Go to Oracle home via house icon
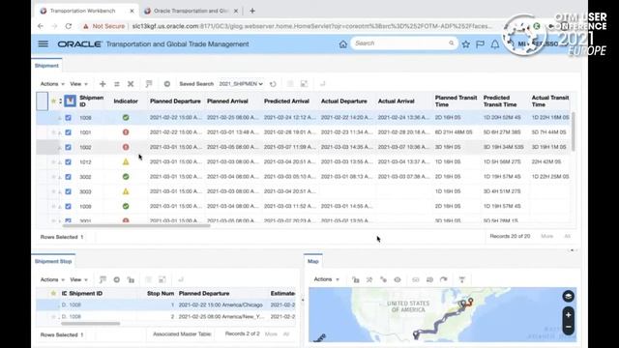The width and height of the screenshot is (619, 348). 342,44
